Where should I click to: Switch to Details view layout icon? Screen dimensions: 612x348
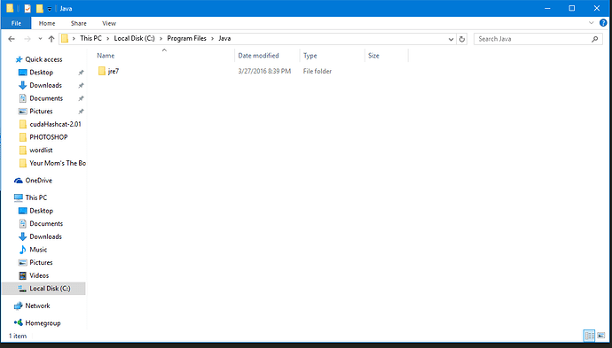(589, 336)
